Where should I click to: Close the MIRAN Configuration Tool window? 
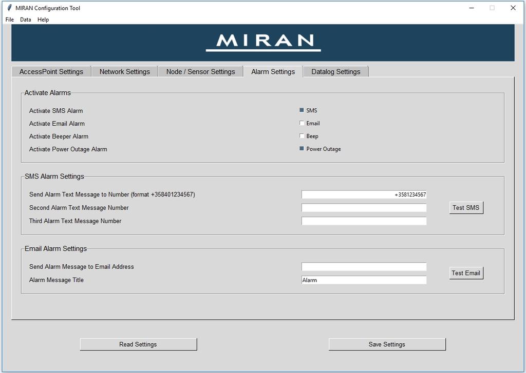click(x=513, y=8)
